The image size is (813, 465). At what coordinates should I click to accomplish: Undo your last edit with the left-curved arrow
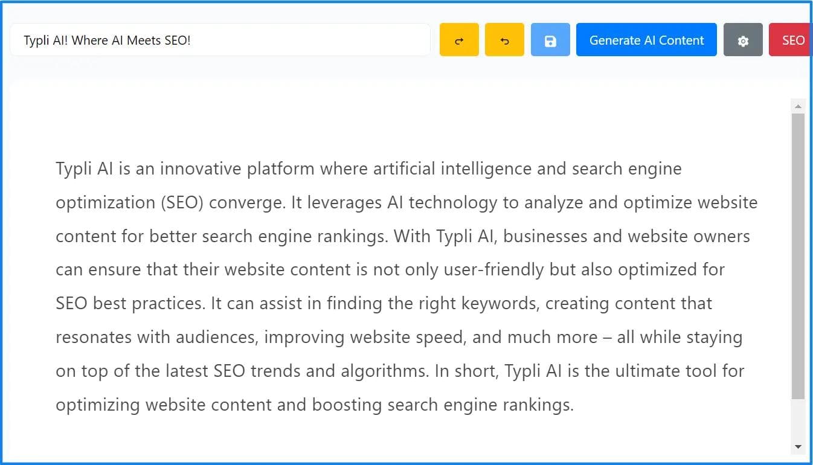point(504,39)
